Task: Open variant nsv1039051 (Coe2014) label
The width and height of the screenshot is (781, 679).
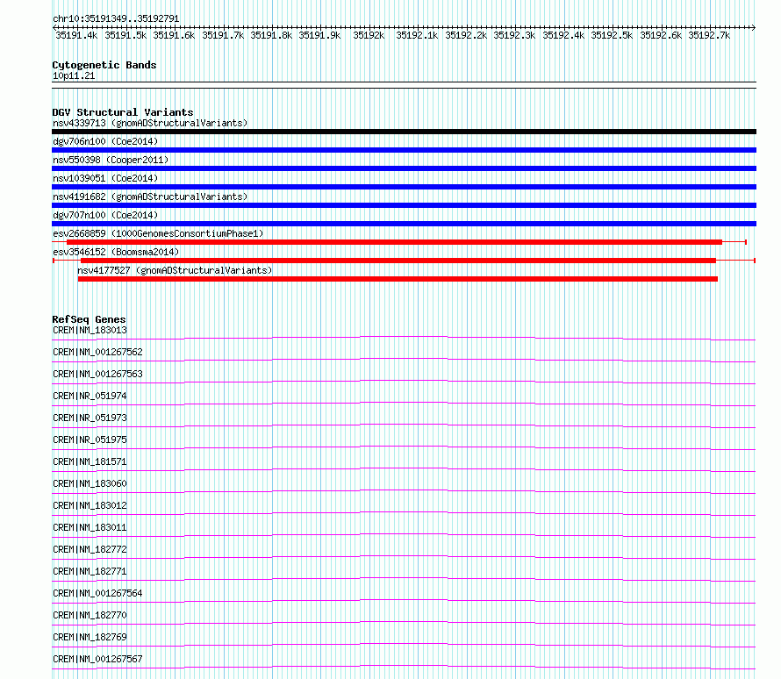Action: 105,178
